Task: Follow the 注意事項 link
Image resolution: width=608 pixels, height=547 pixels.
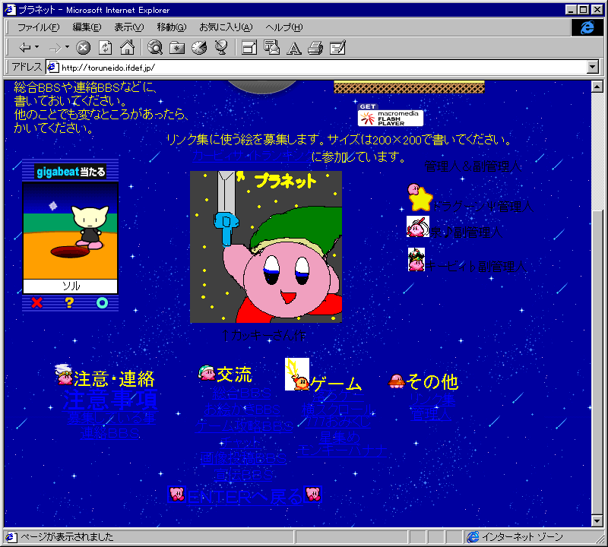Action: click(x=110, y=400)
